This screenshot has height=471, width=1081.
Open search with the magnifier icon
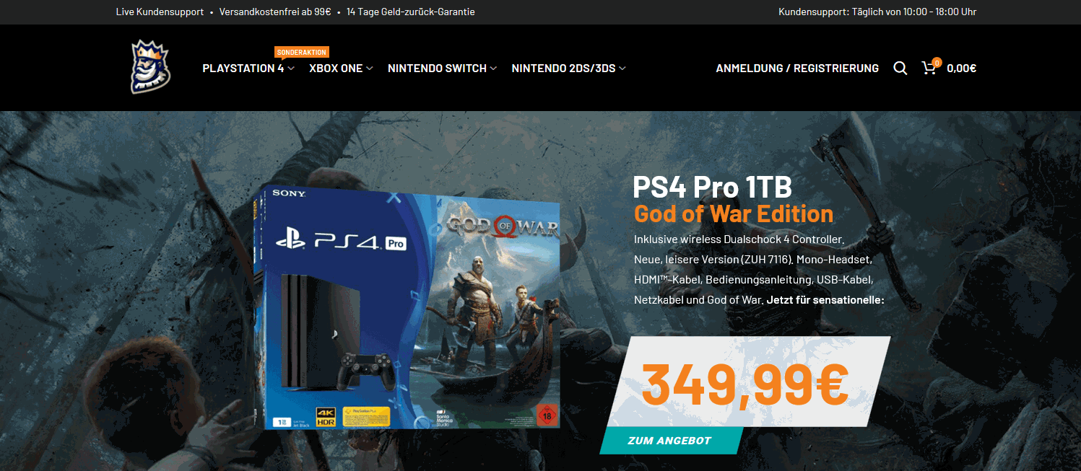(900, 68)
